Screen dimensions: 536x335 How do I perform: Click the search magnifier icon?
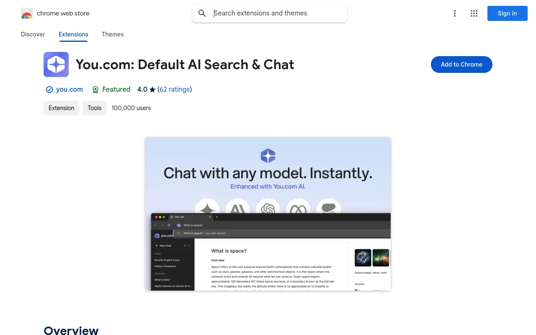[202, 13]
